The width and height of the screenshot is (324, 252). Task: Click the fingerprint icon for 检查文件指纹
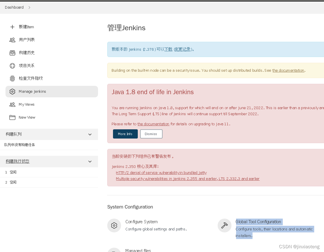pos(12,78)
